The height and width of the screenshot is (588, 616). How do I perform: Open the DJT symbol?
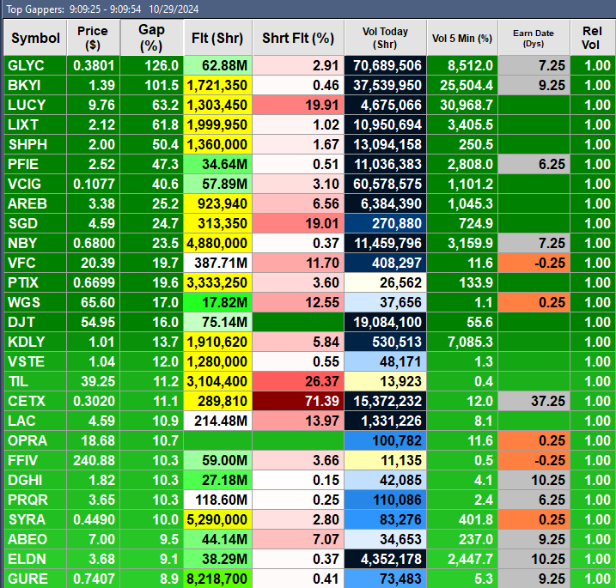(x=35, y=322)
